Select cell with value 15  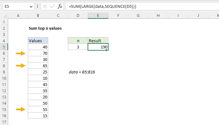[x=38, y=116]
